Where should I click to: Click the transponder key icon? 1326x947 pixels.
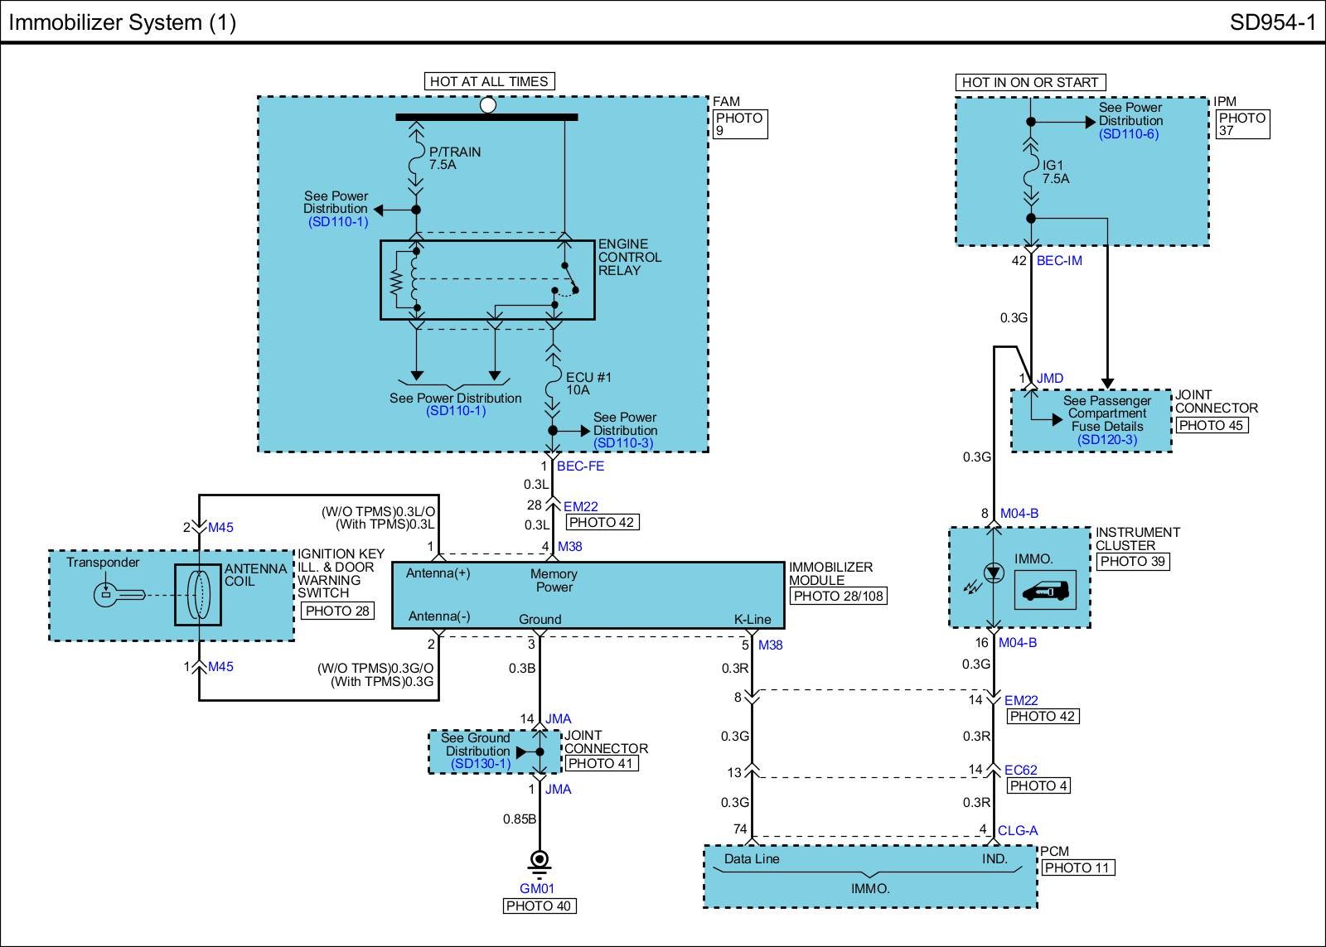tap(119, 594)
